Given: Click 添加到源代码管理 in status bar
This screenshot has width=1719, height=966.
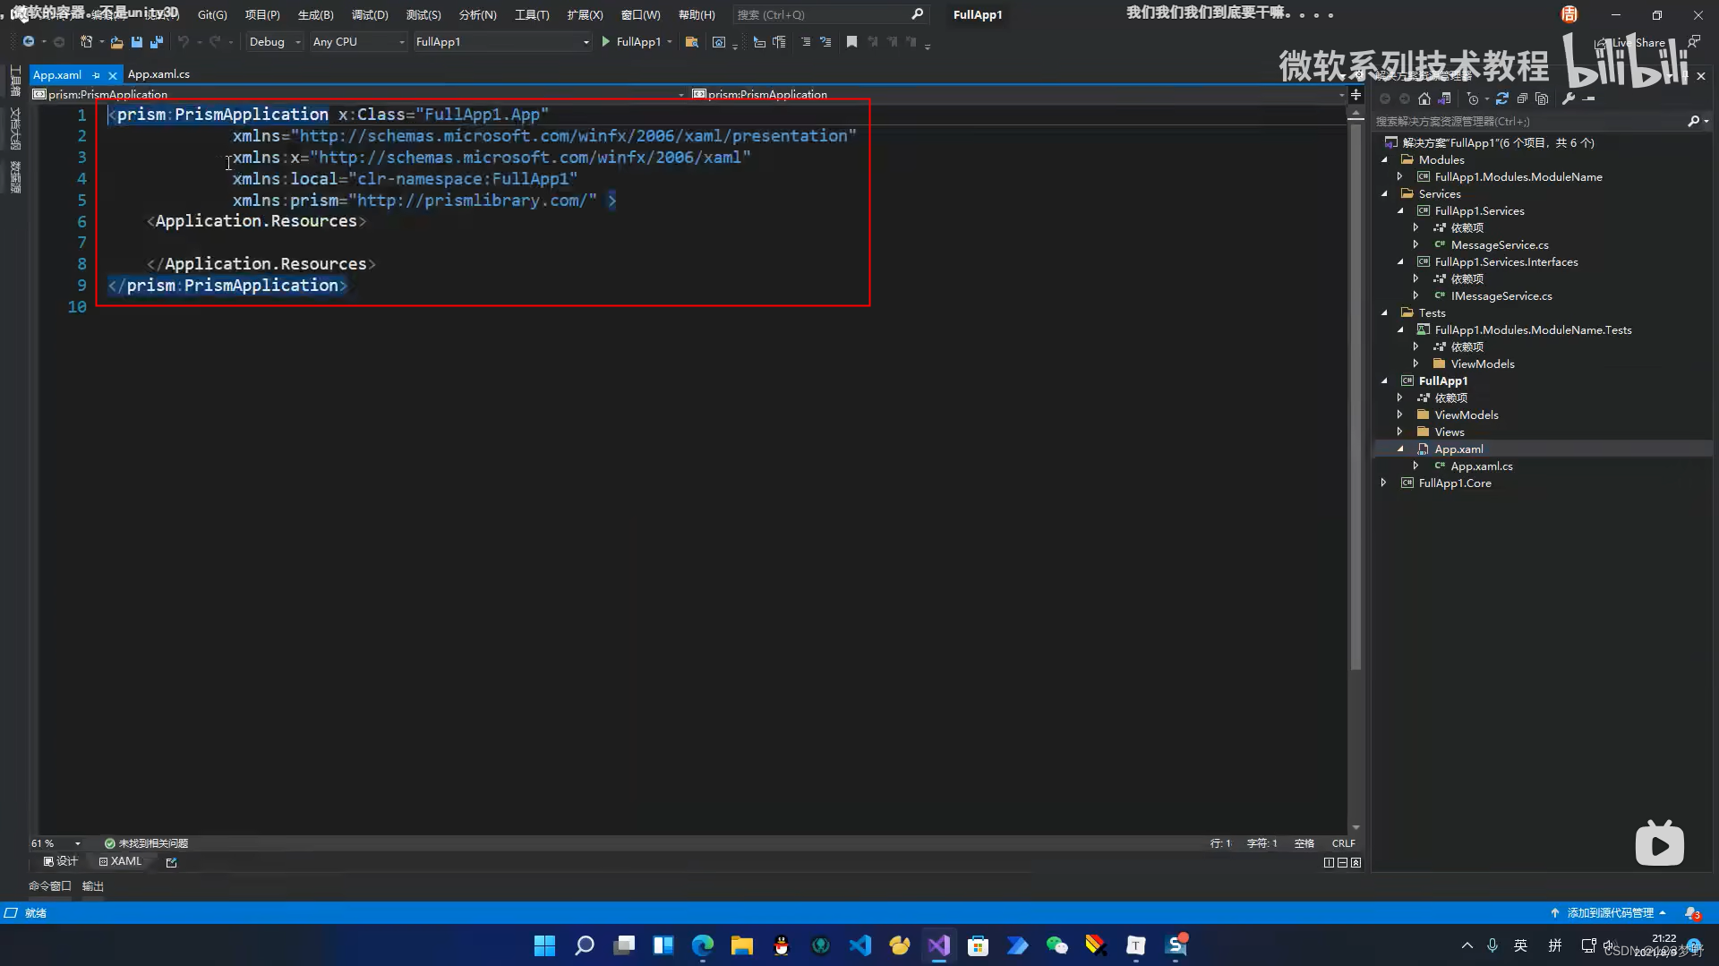Looking at the screenshot, I should [x=1609, y=913].
